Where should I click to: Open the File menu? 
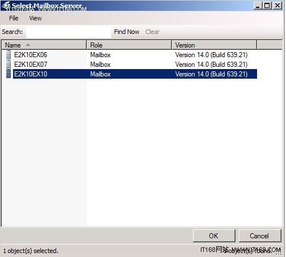[14, 18]
